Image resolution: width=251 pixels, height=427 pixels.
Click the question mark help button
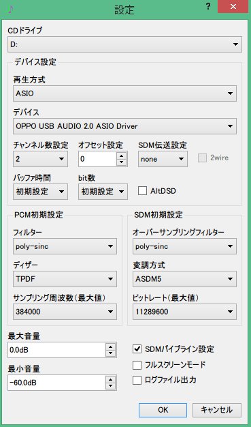point(208,7)
